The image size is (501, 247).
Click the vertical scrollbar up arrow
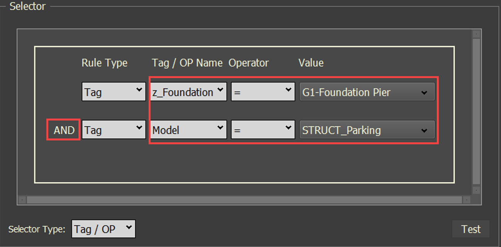point(476,34)
